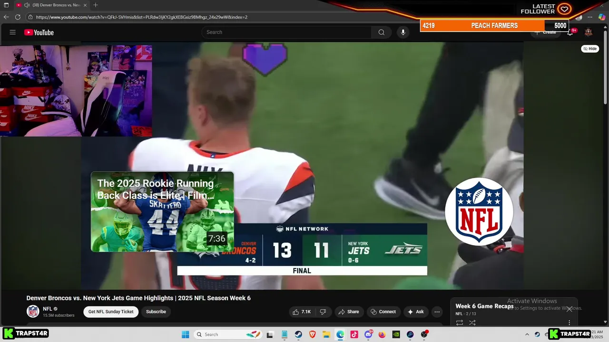This screenshot has width=609, height=342.
Task: Start voice search with microphone icon
Action: (403, 32)
